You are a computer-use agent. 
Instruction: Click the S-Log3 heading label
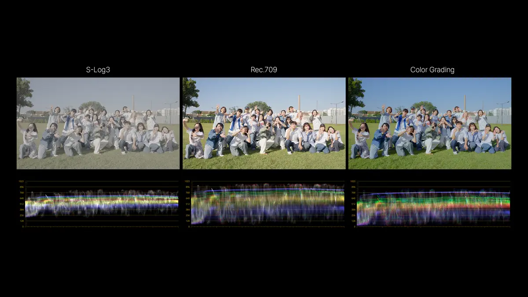(x=98, y=70)
